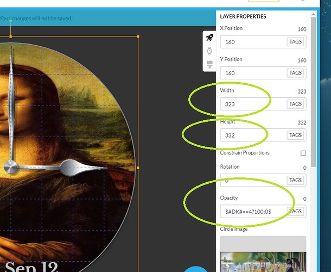The height and width of the screenshot is (272, 331).
Task: Select the rocket icon in side toolbar
Action: click(x=209, y=38)
